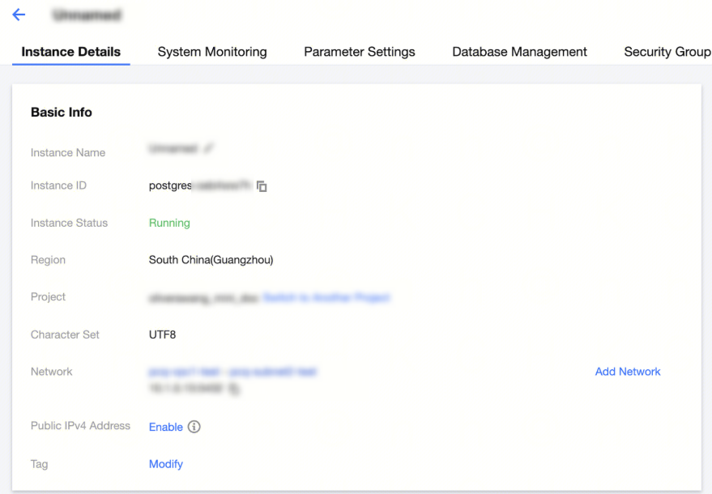Image resolution: width=712 pixels, height=494 pixels.
Task: Click the Add Network link
Action: (x=628, y=372)
